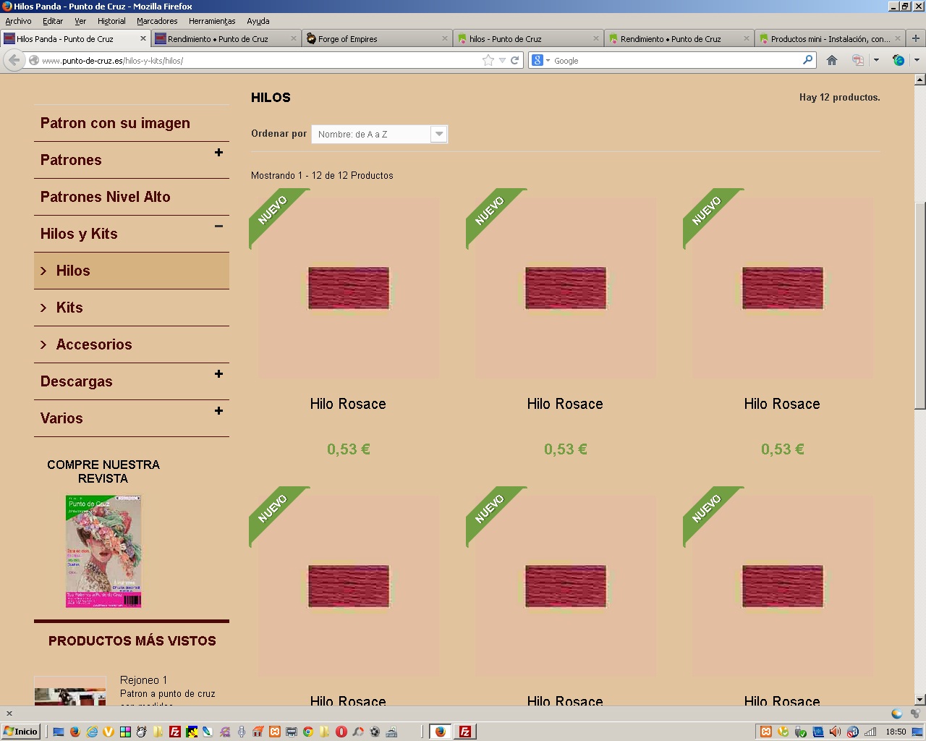The width and height of the screenshot is (926, 741).
Task: Launch Internet Explorer from quick launch
Action: coord(92,732)
